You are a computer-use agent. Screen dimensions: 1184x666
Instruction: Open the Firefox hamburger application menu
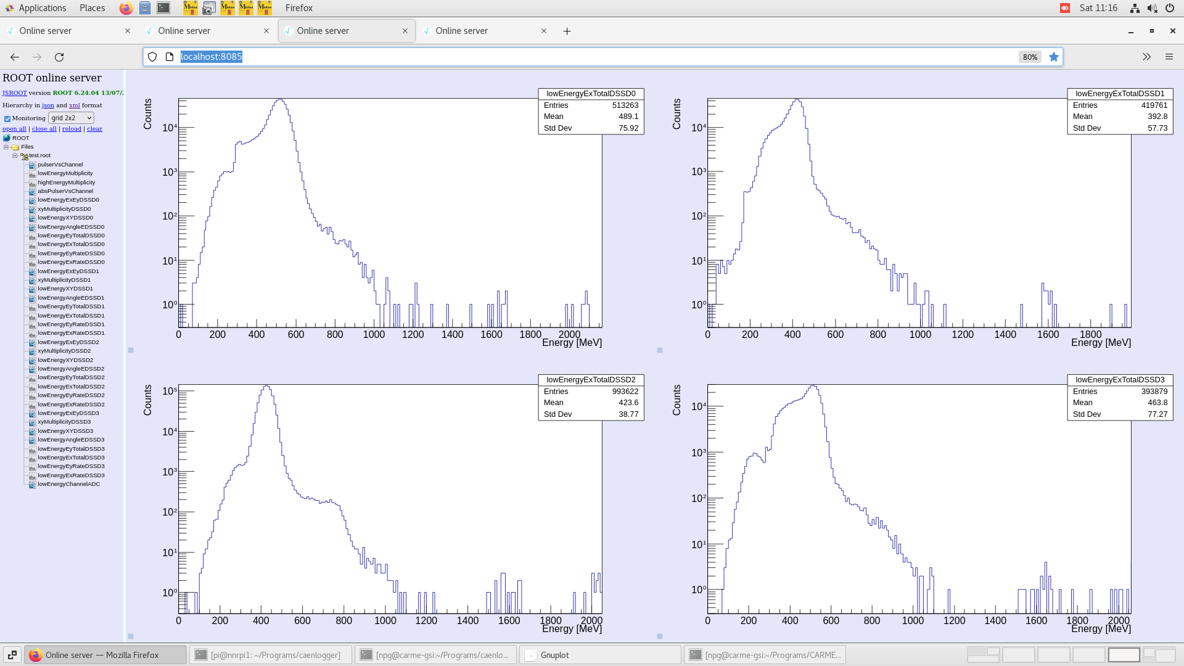(x=1169, y=57)
